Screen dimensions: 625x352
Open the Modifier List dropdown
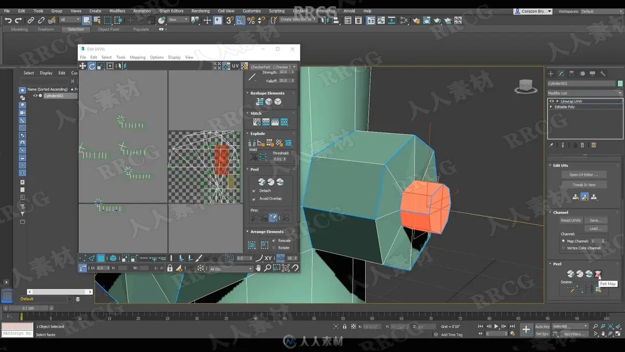point(585,93)
